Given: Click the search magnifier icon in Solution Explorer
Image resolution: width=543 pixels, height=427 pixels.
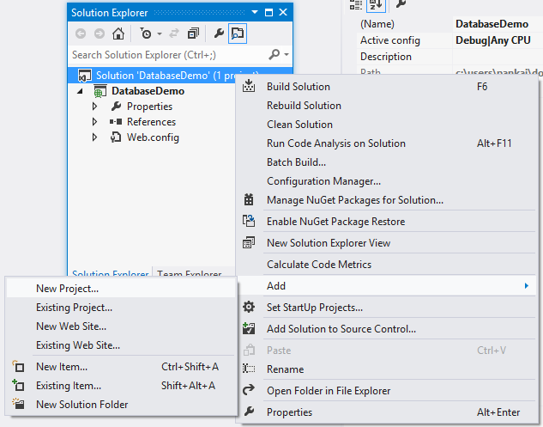Looking at the screenshot, I should tap(275, 54).
